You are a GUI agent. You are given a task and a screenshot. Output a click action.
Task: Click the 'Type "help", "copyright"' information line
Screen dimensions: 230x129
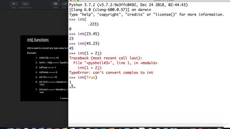(x=147, y=14)
